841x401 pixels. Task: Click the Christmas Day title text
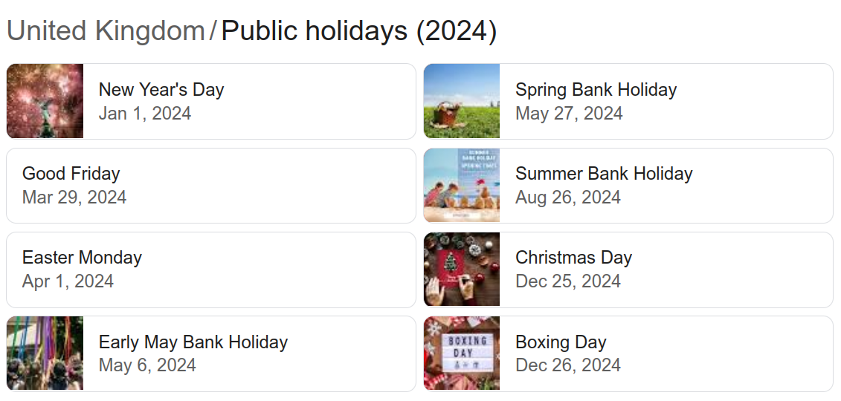pyautogui.click(x=573, y=258)
